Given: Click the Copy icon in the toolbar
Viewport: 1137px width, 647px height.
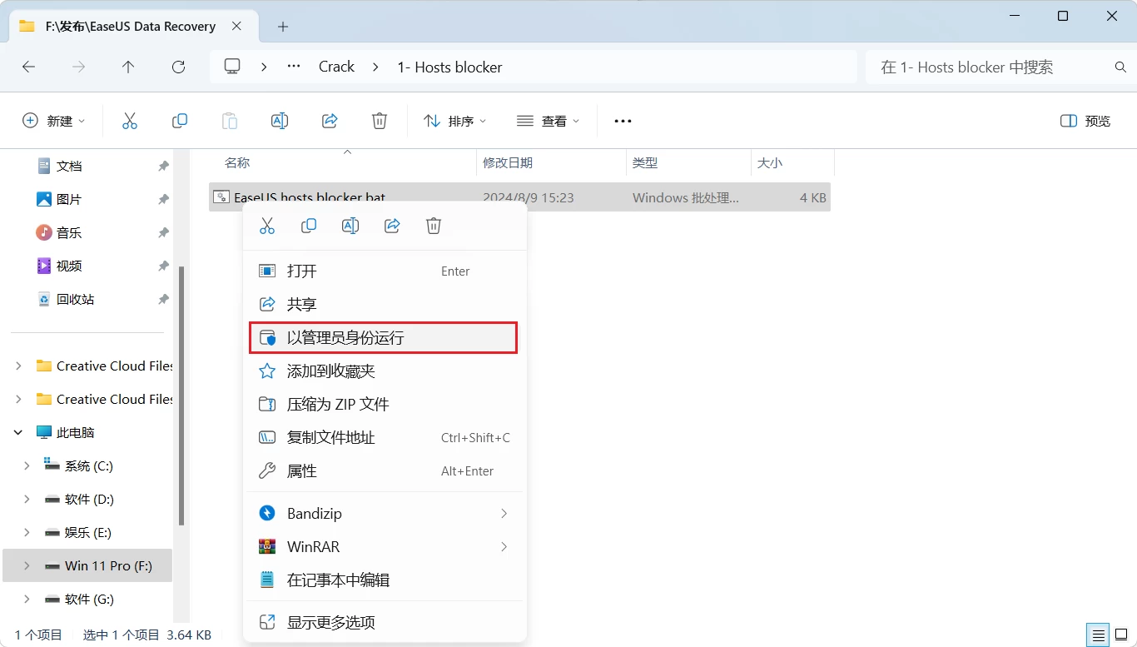Looking at the screenshot, I should pos(180,121).
